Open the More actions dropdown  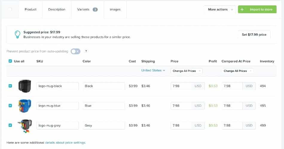(x=220, y=10)
